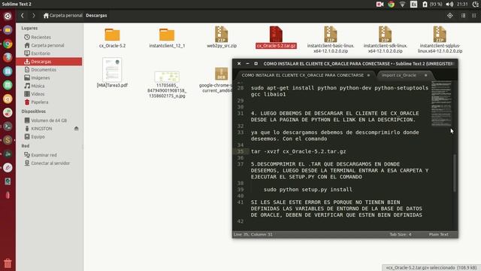
Task: Open the sound volume indicator
Action: [x=449, y=4]
